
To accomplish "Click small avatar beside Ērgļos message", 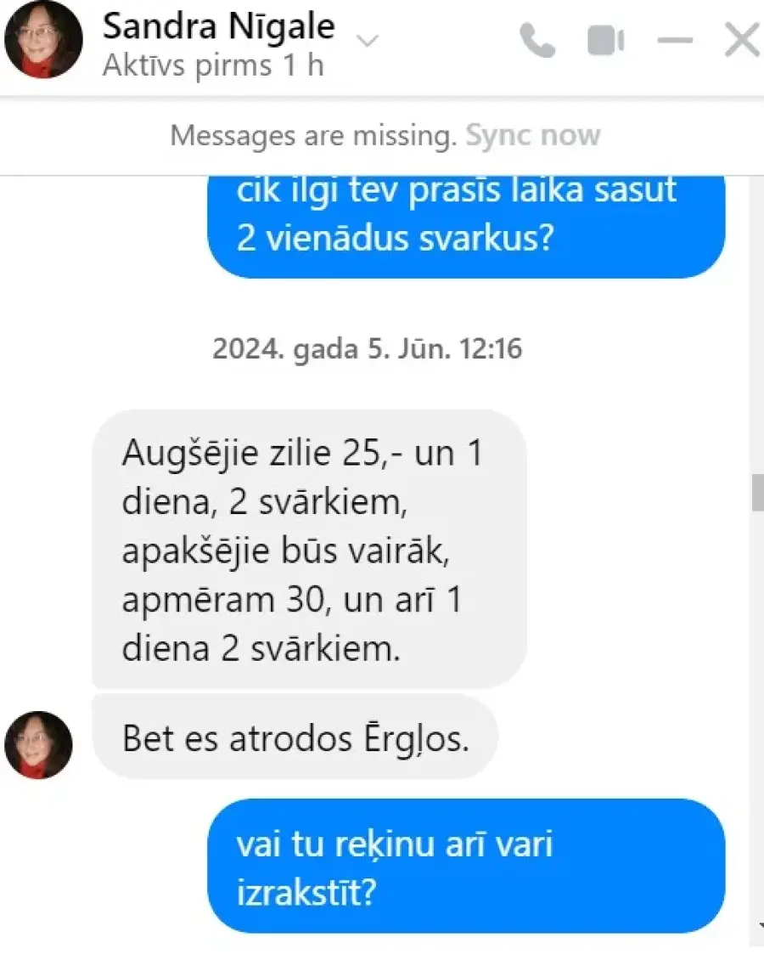I will point(38,744).
